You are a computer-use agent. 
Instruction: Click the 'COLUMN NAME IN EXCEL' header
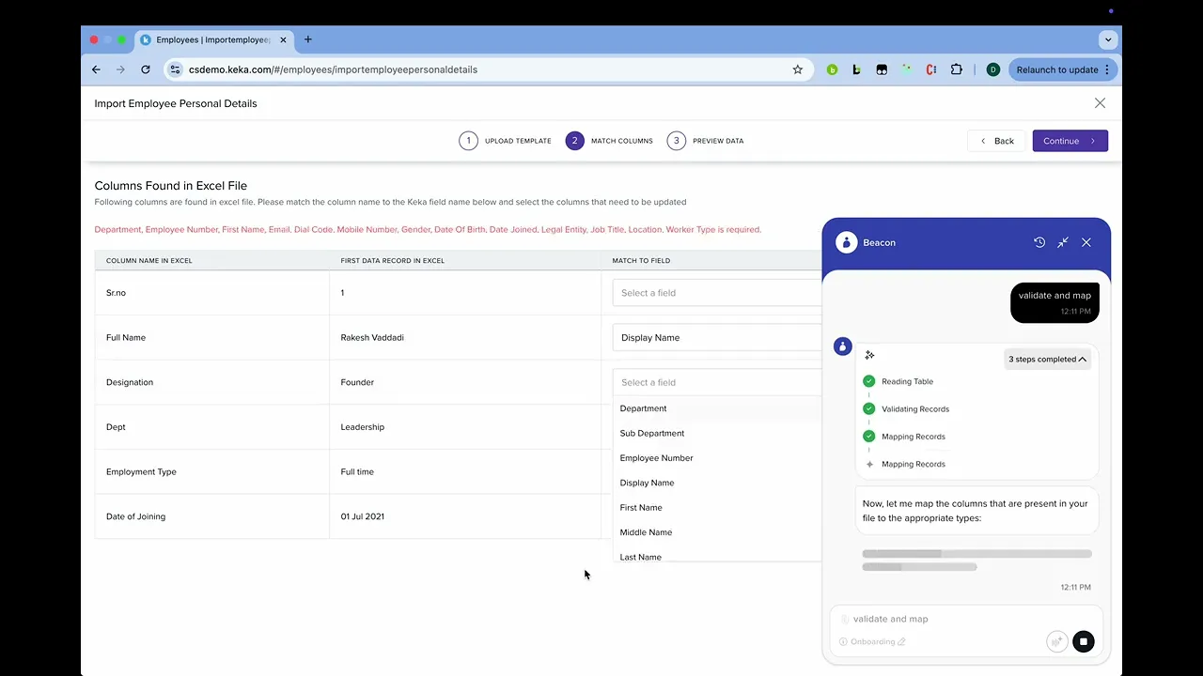point(148,260)
